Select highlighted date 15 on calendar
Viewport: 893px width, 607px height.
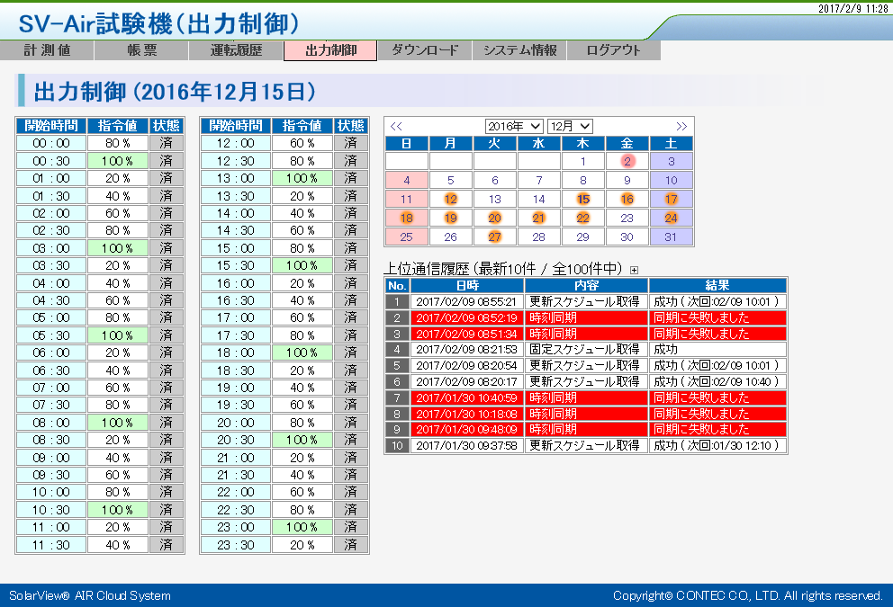583,199
